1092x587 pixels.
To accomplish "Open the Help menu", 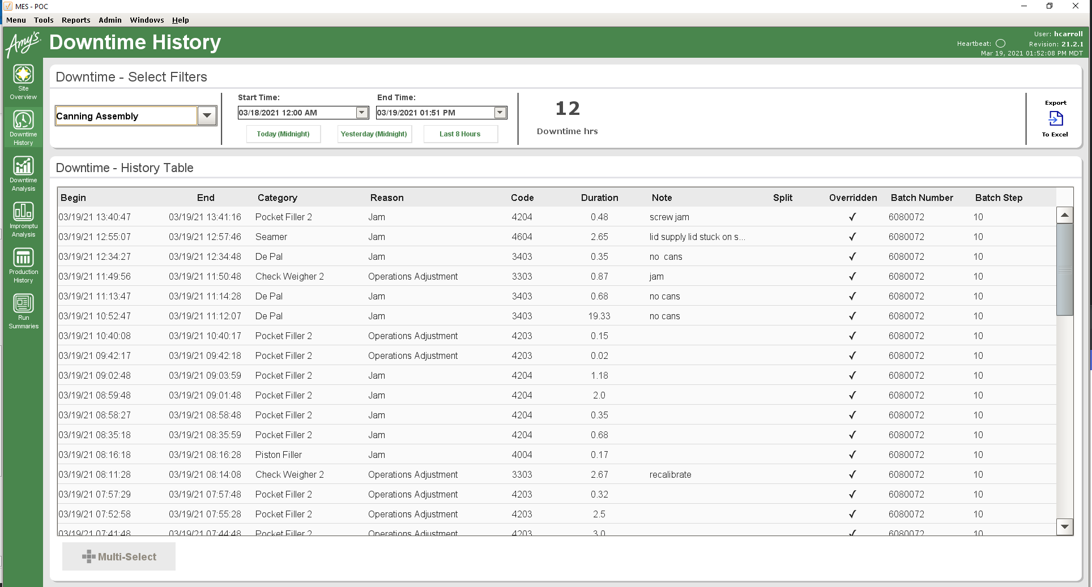I will coord(181,20).
